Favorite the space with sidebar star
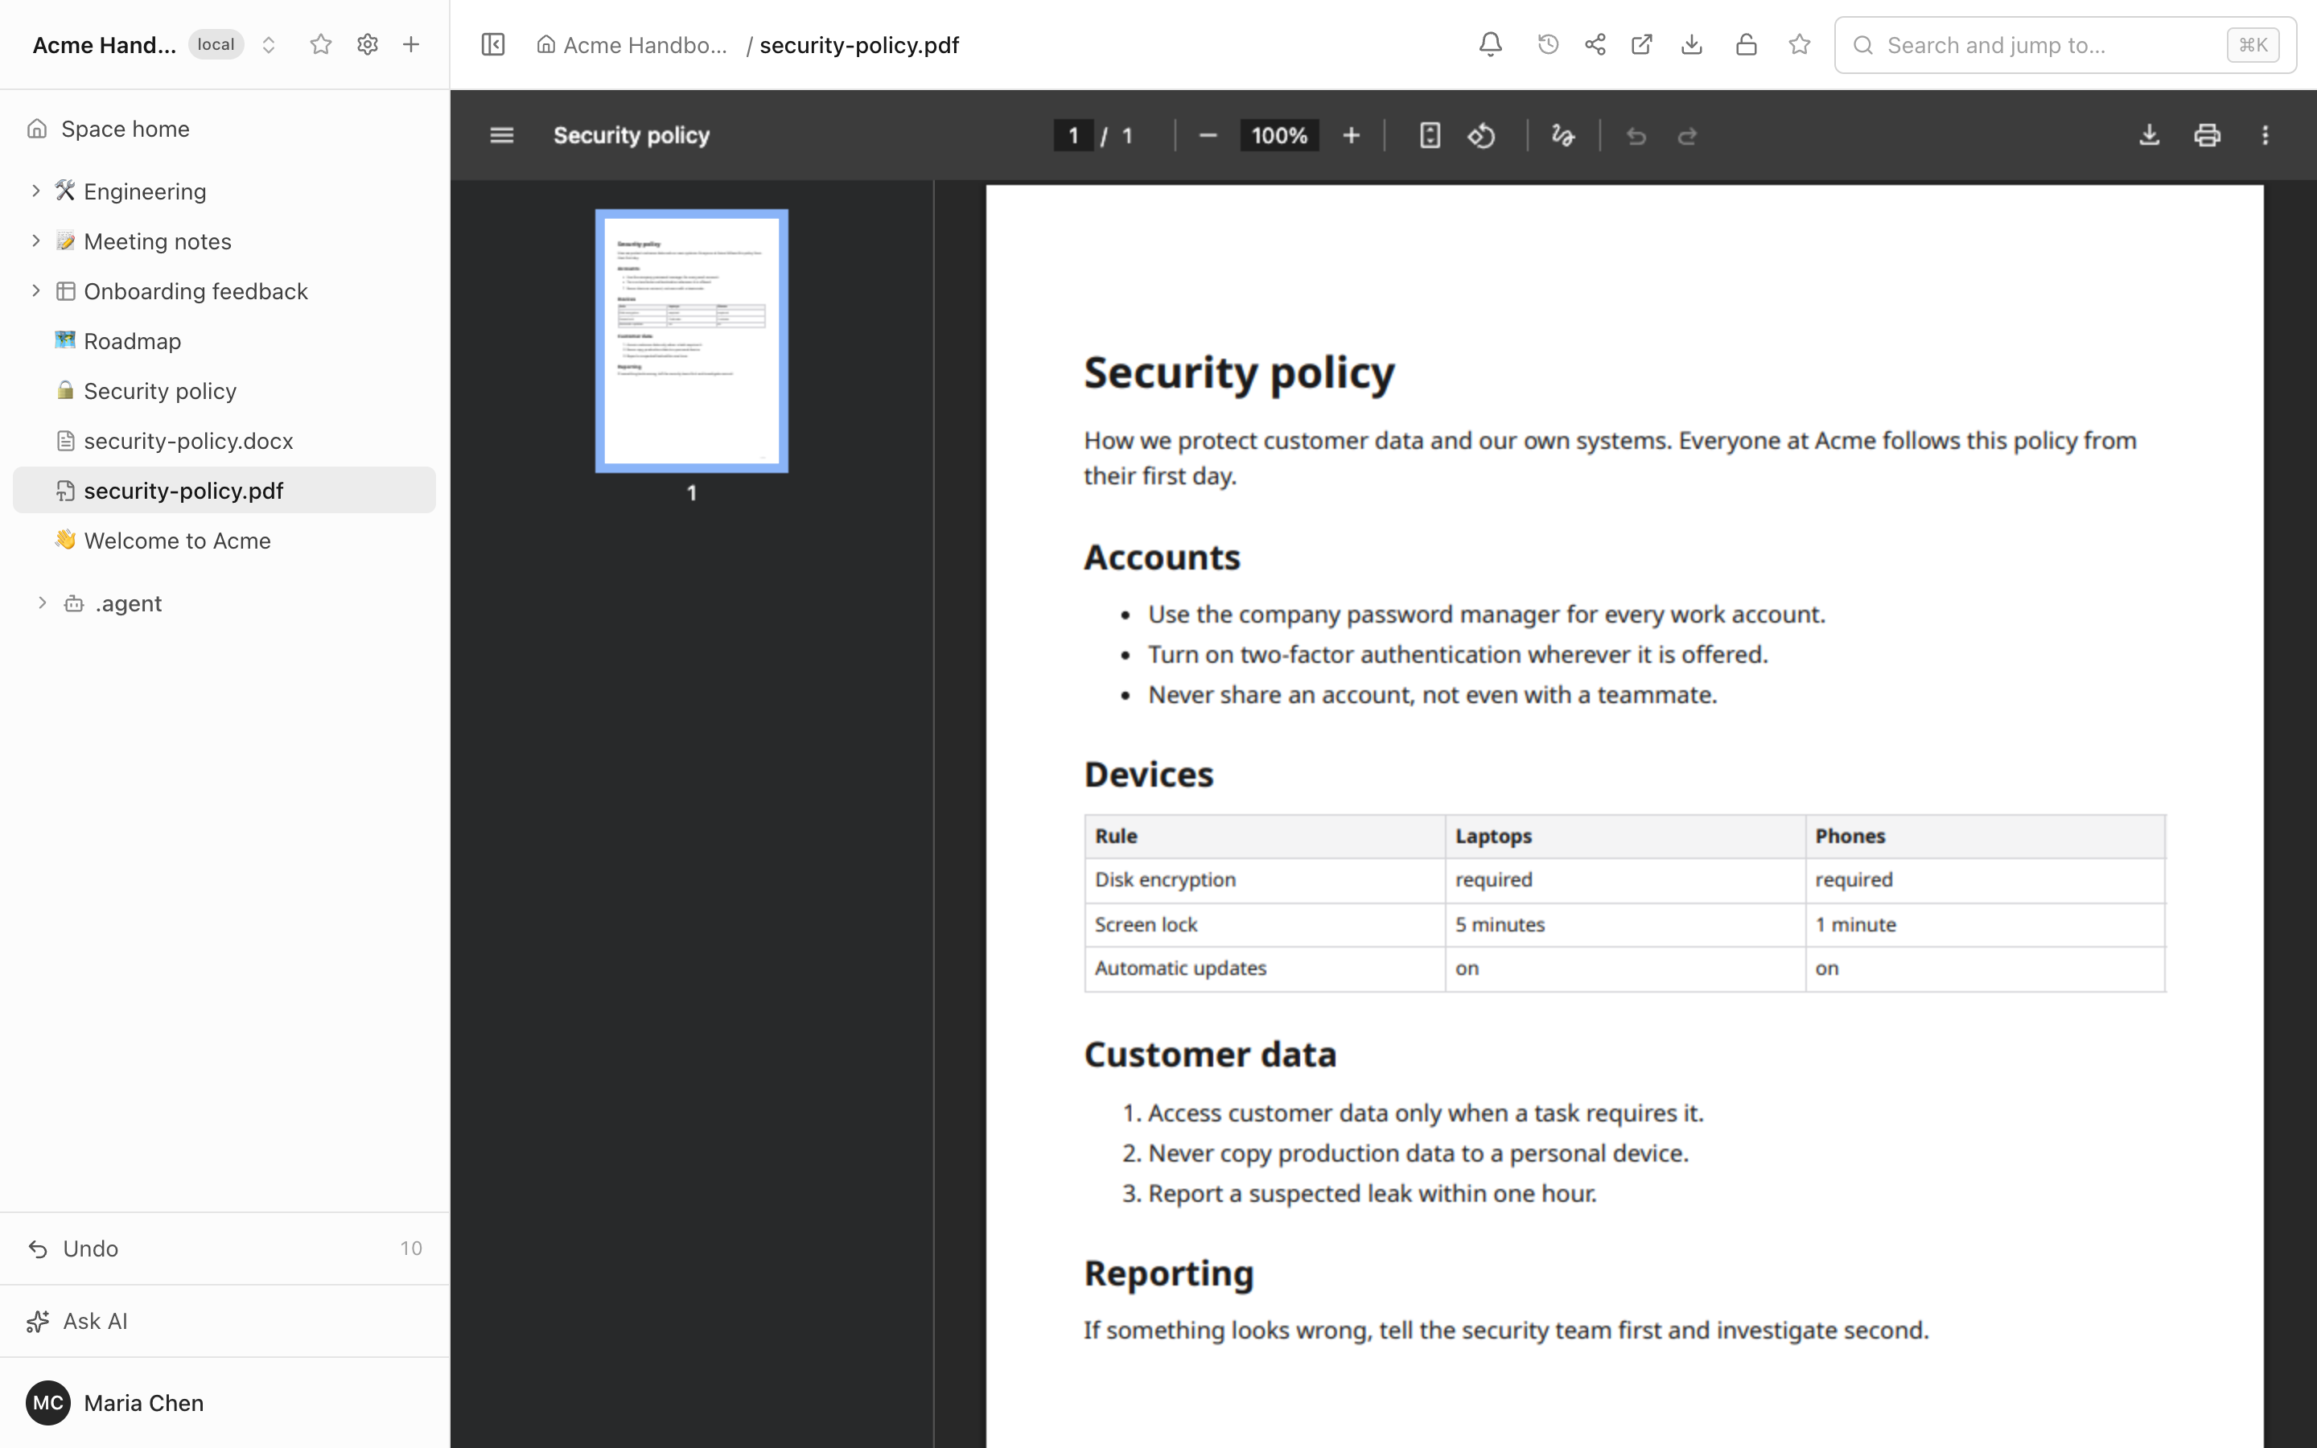This screenshot has height=1448, width=2317. 321,45
